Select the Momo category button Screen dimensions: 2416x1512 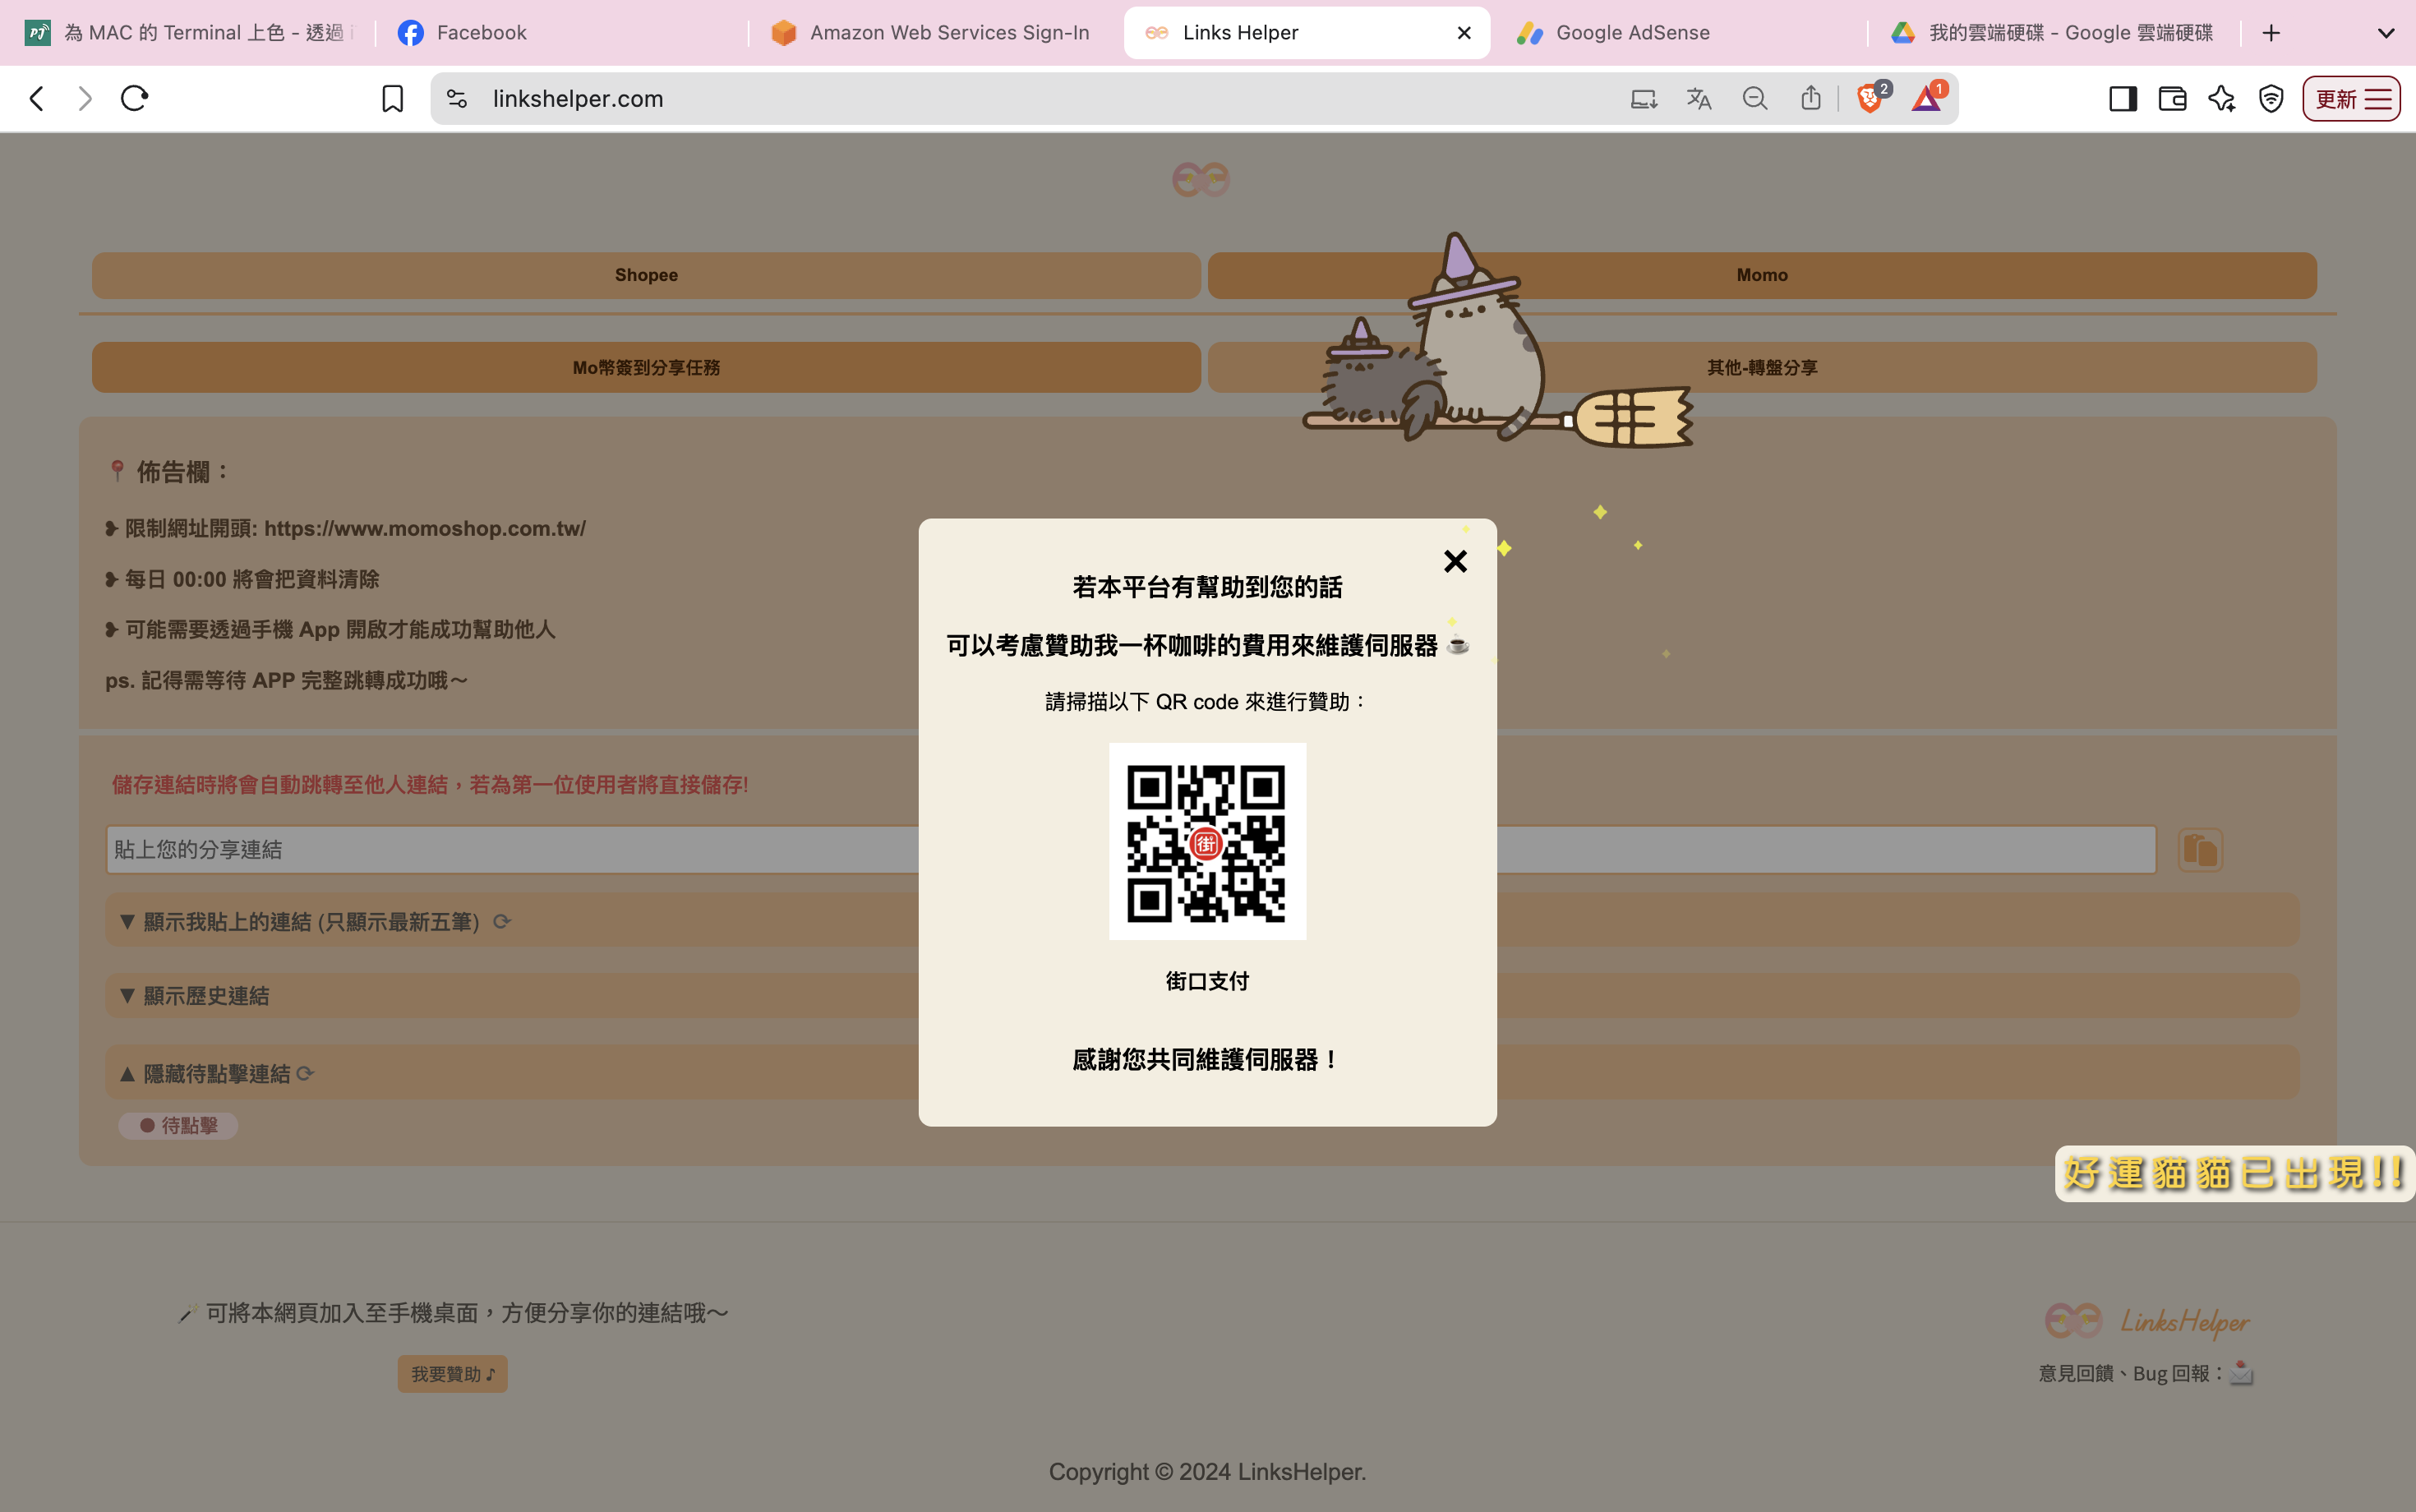point(1762,275)
